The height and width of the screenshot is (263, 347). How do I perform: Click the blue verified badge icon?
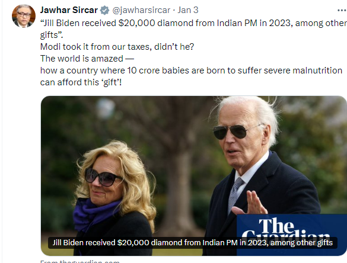104,10
